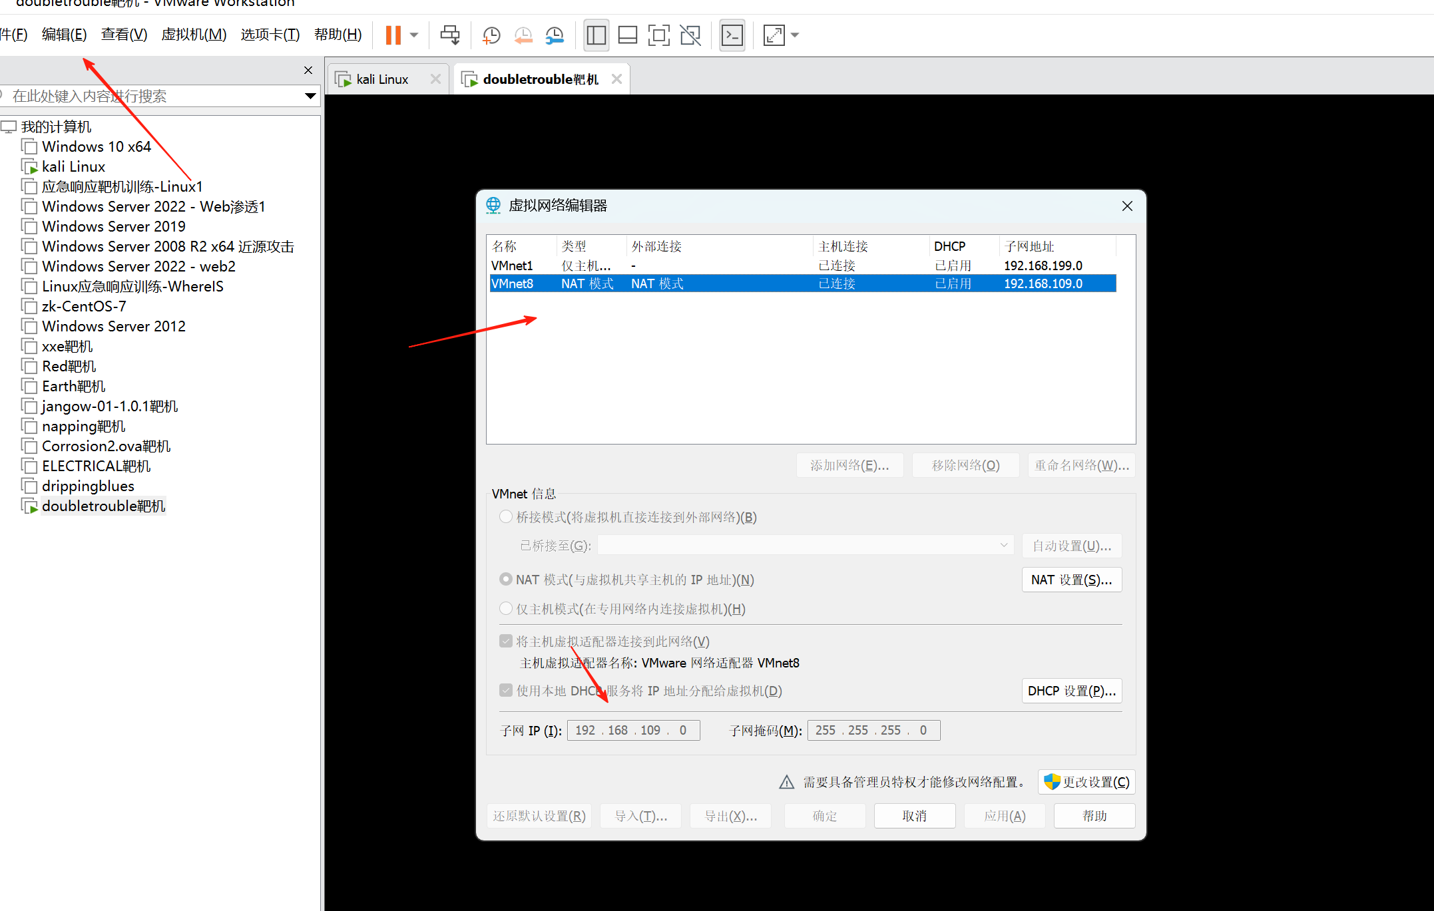
Task: Open the 帮助(H) menu
Action: [x=338, y=35]
